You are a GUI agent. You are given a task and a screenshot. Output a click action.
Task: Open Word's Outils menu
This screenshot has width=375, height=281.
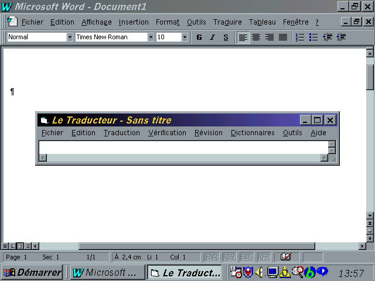(196, 22)
